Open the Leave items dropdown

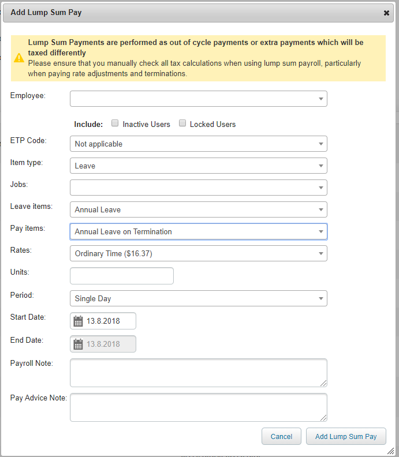point(198,209)
